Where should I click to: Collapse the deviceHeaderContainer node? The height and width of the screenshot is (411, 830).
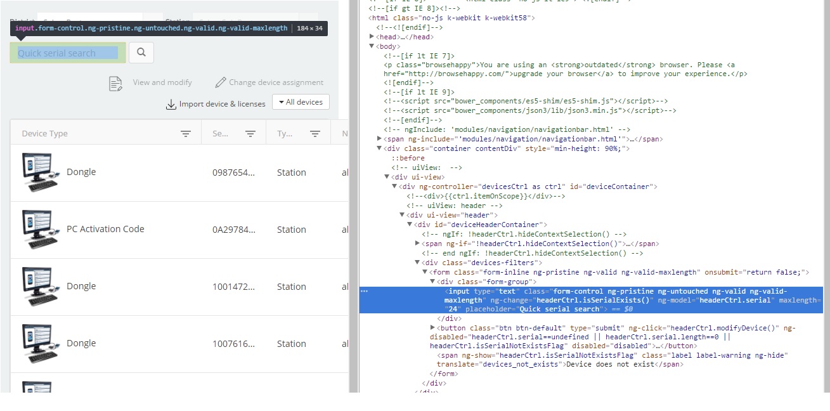410,225
